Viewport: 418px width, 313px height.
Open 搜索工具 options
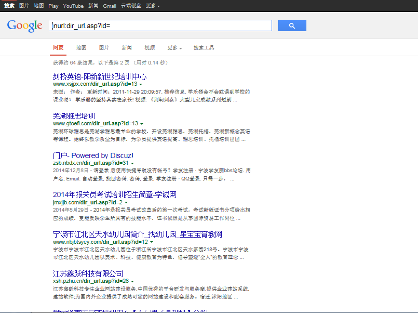pyautogui.click(x=204, y=48)
